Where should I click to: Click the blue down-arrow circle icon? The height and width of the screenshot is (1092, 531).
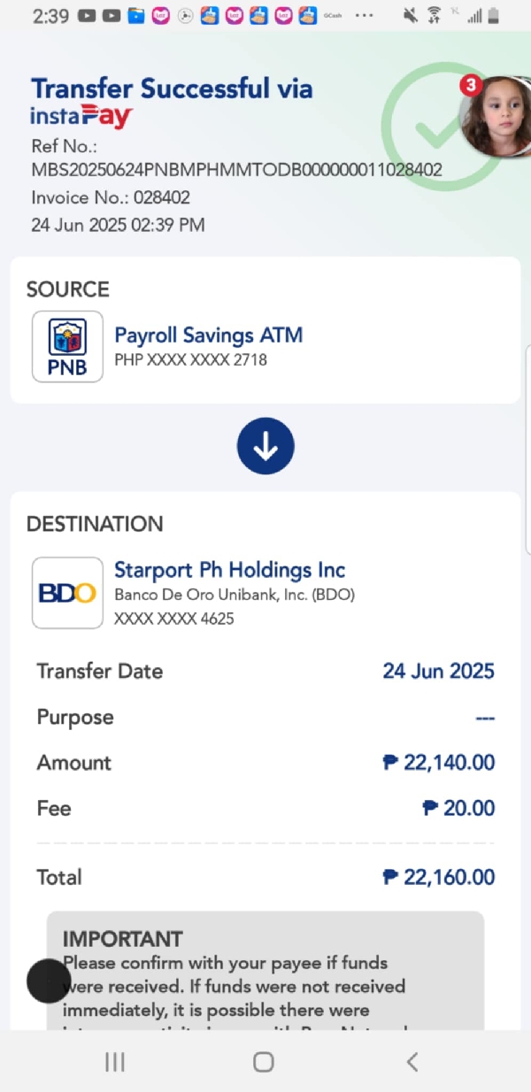click(265, 446)
